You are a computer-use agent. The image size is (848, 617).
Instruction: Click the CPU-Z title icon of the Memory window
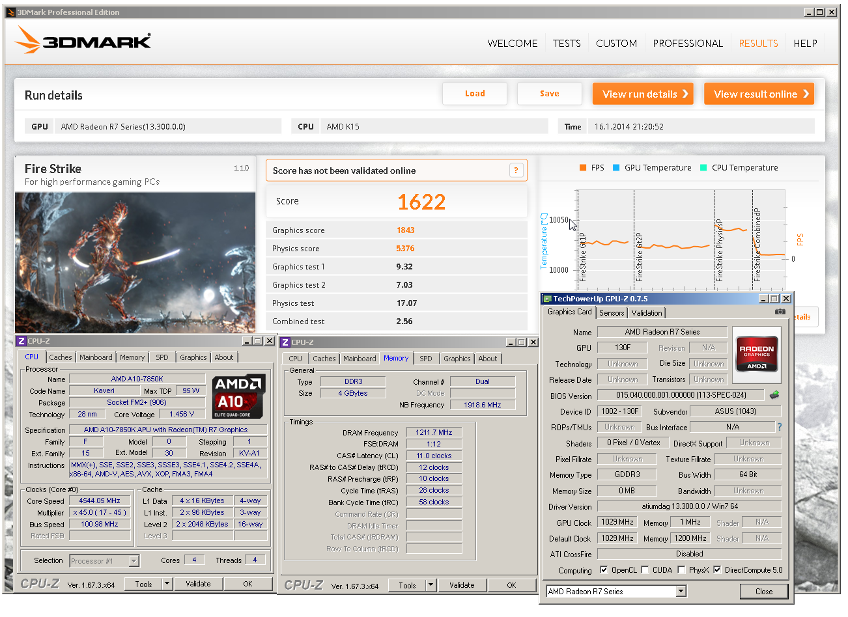pyautogui.click(x=285, y=342)
